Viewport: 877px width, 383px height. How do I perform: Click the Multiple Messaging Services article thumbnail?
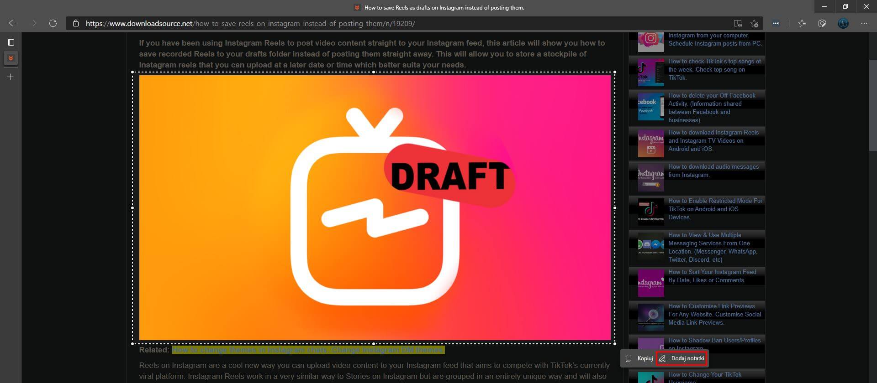[651, 246]
